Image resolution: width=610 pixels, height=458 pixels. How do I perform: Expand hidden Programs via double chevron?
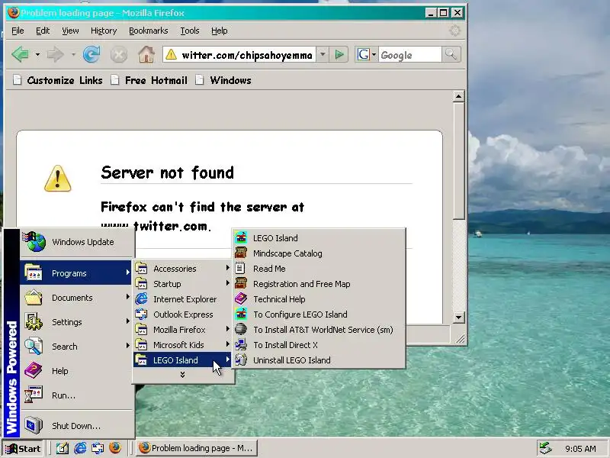(182, 374)
